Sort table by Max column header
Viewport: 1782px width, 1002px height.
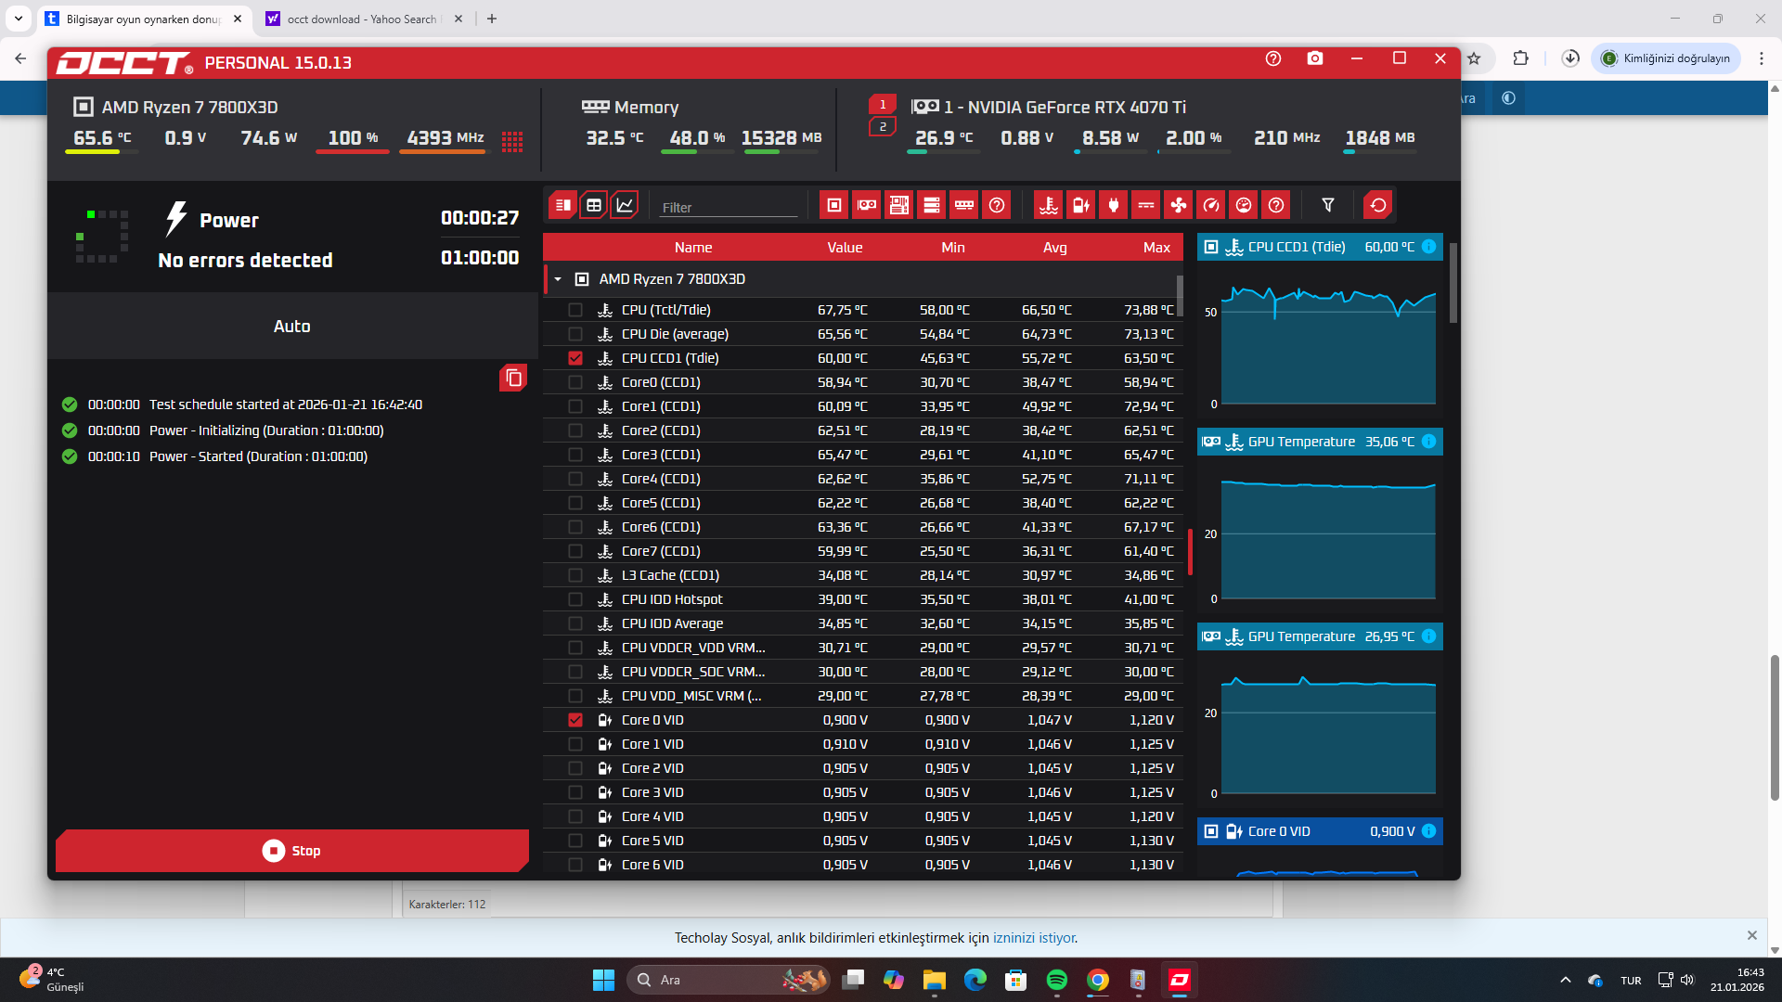point(1156,248)
